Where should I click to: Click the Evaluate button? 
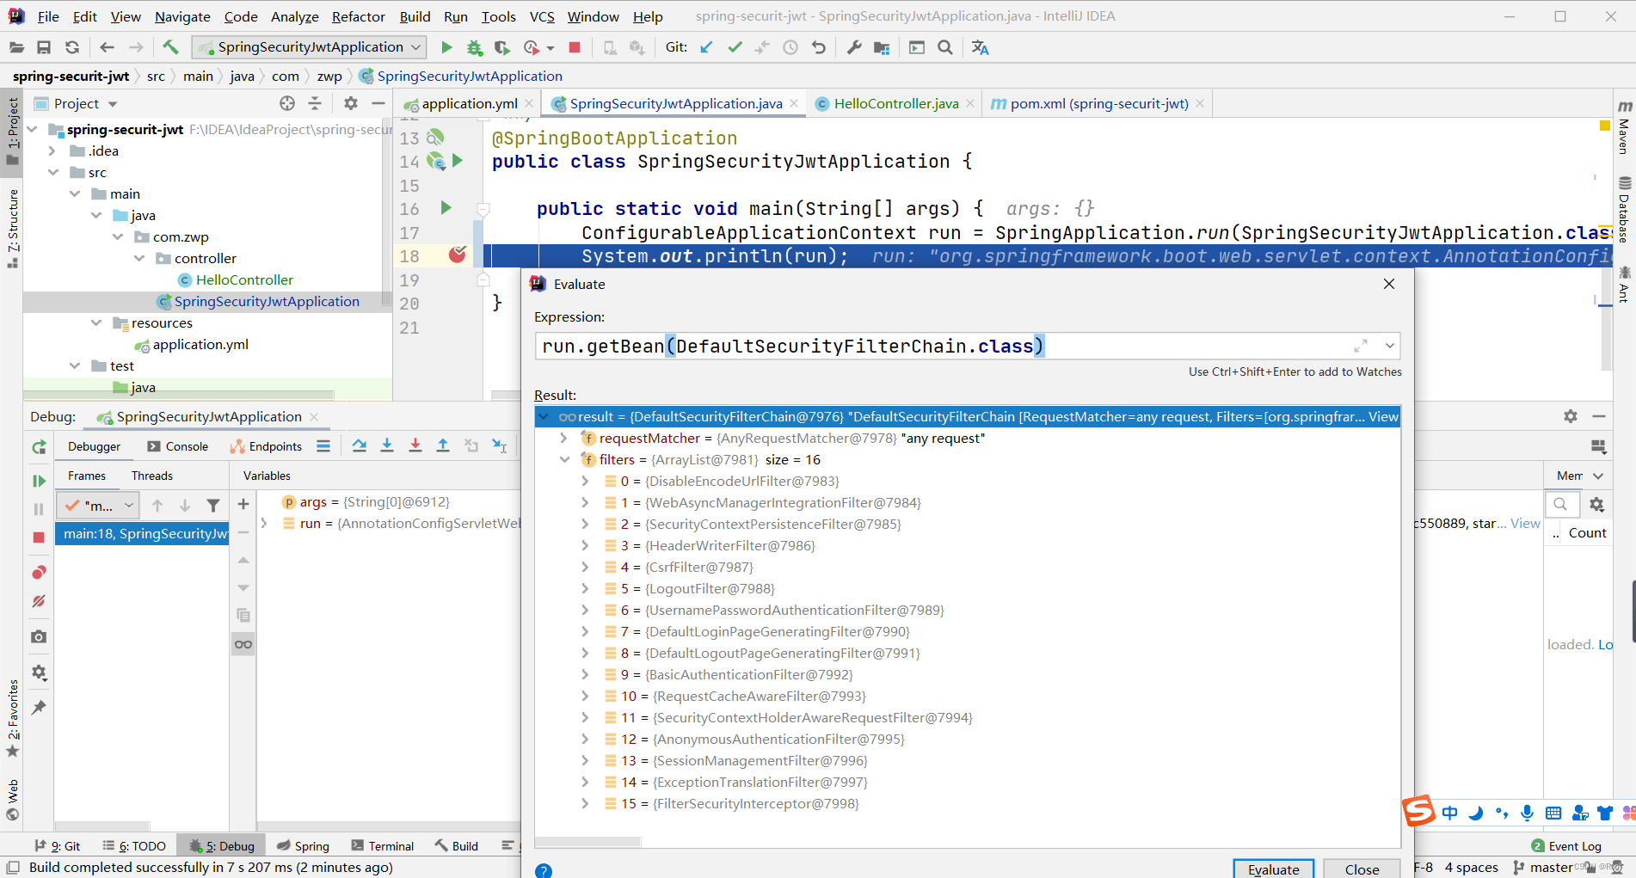point(1273,869)
